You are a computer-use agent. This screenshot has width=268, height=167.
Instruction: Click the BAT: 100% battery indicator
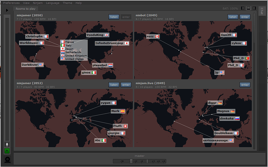tap(230, 9)
